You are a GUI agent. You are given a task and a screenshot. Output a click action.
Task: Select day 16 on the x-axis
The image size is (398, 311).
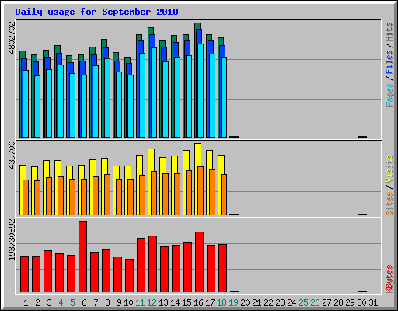click(x=198, y=302)
